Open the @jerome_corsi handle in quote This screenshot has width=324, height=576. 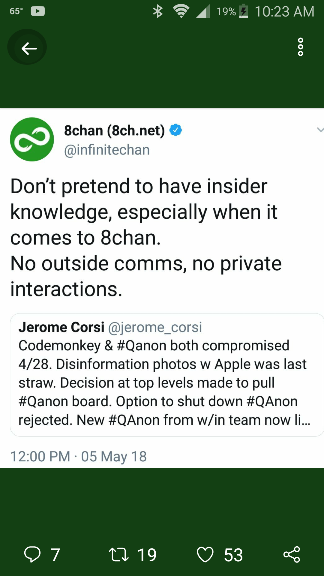[155, 327]
